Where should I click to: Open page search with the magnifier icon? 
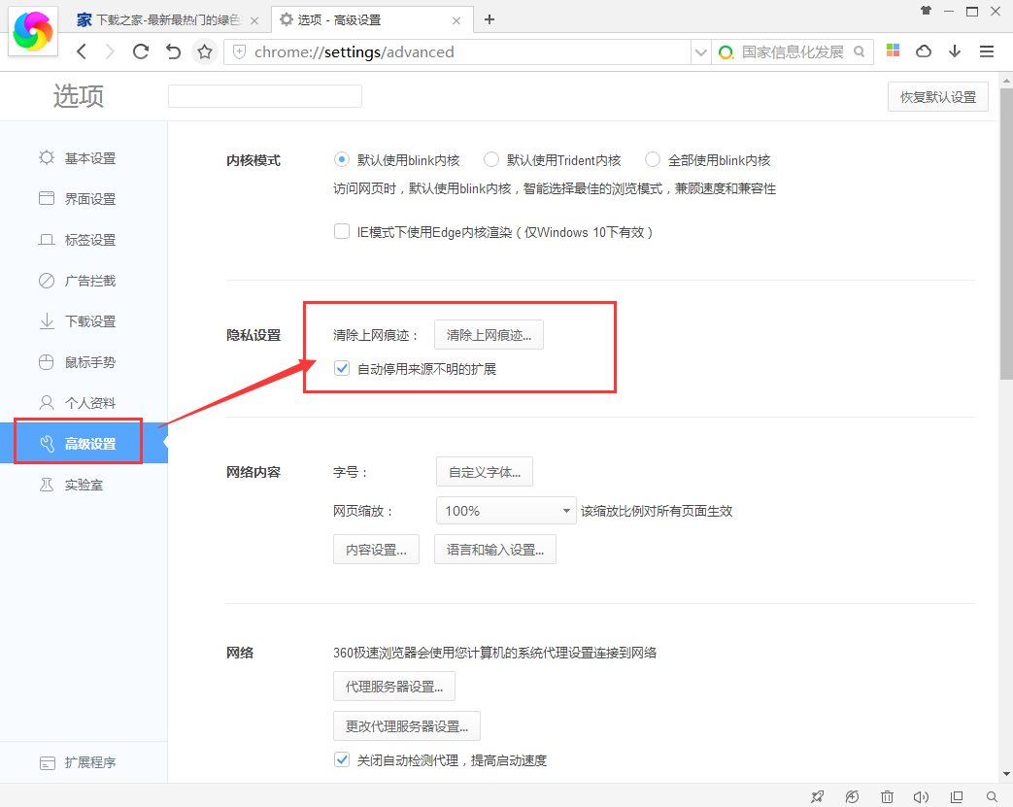pos(991,796)
